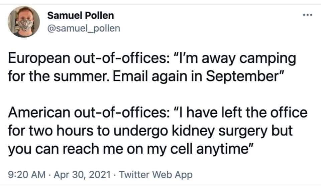Click the phrase "I have left the office"
The width and height of the screenshot is (321, 186).
click(241, 112)
